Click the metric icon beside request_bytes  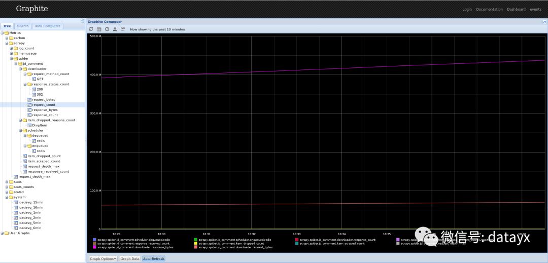click(29, 100)
